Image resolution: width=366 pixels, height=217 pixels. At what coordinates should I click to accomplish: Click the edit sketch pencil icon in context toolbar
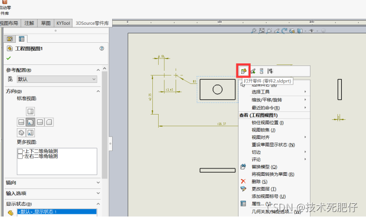(253, 71)
